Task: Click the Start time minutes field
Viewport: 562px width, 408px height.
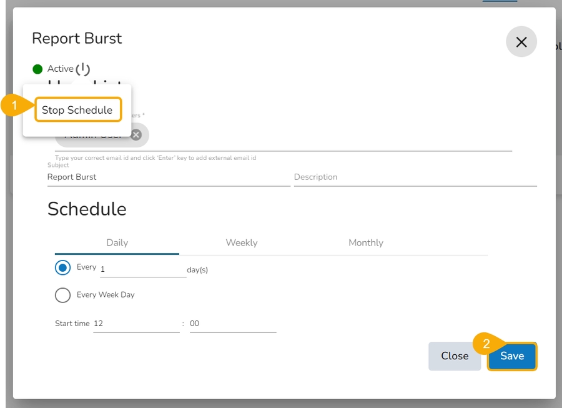Action: (232, 324)
